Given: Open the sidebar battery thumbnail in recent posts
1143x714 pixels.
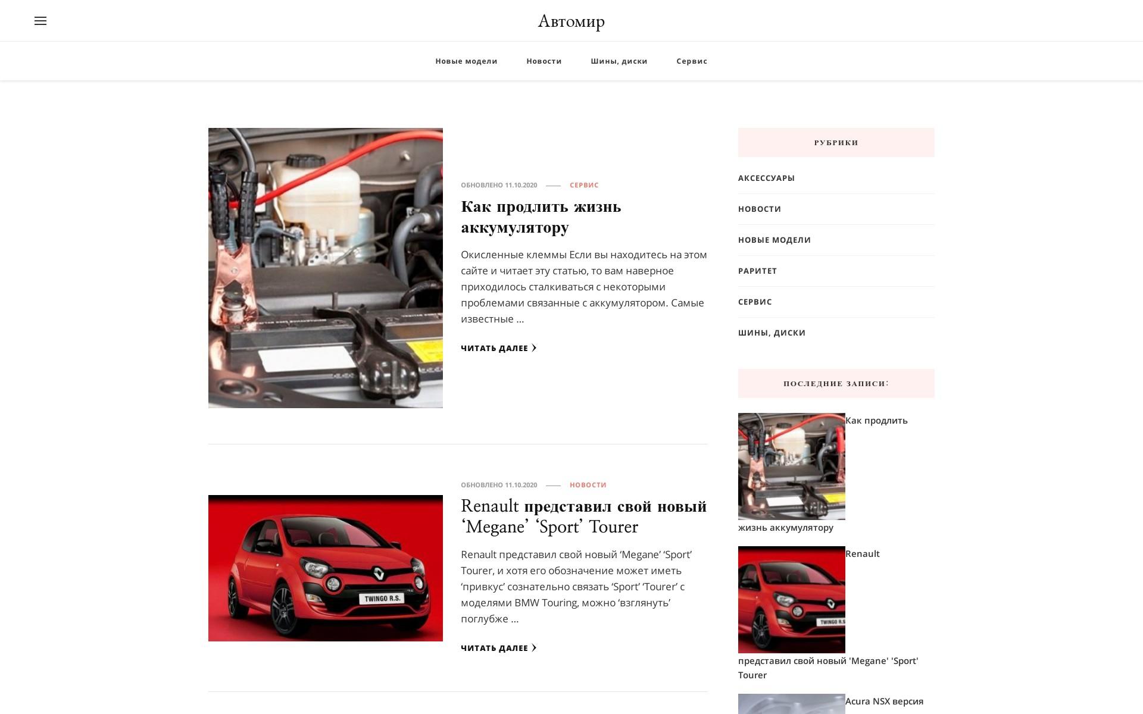Looking at the screenshot, I should [792, 466].
